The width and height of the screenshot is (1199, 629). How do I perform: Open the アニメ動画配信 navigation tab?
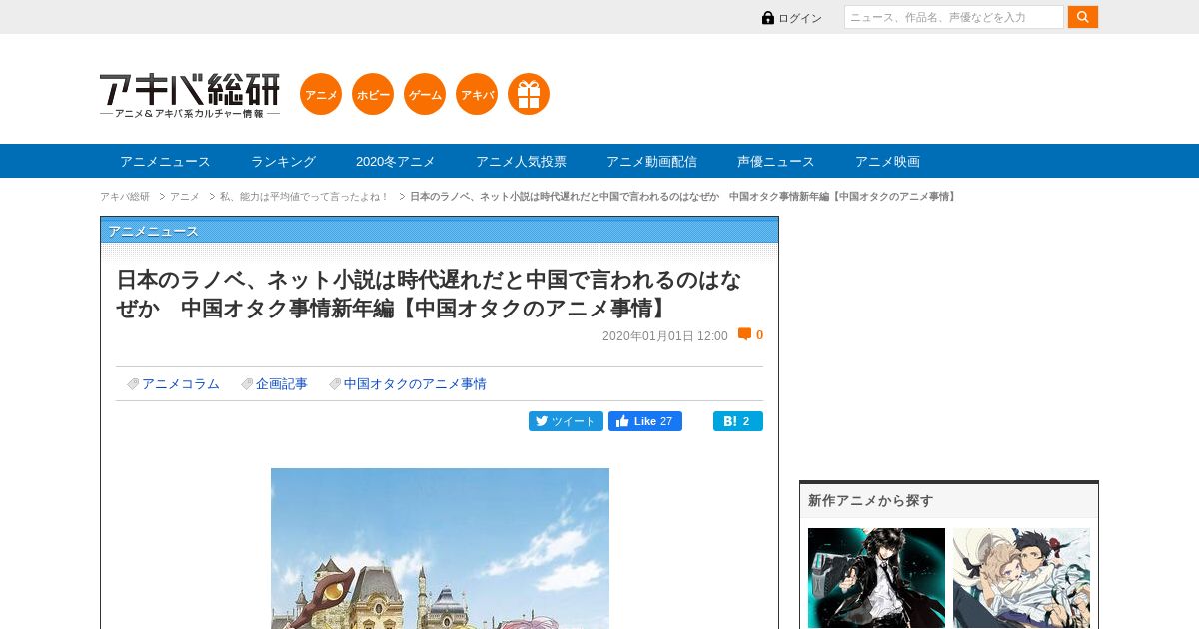651,161
